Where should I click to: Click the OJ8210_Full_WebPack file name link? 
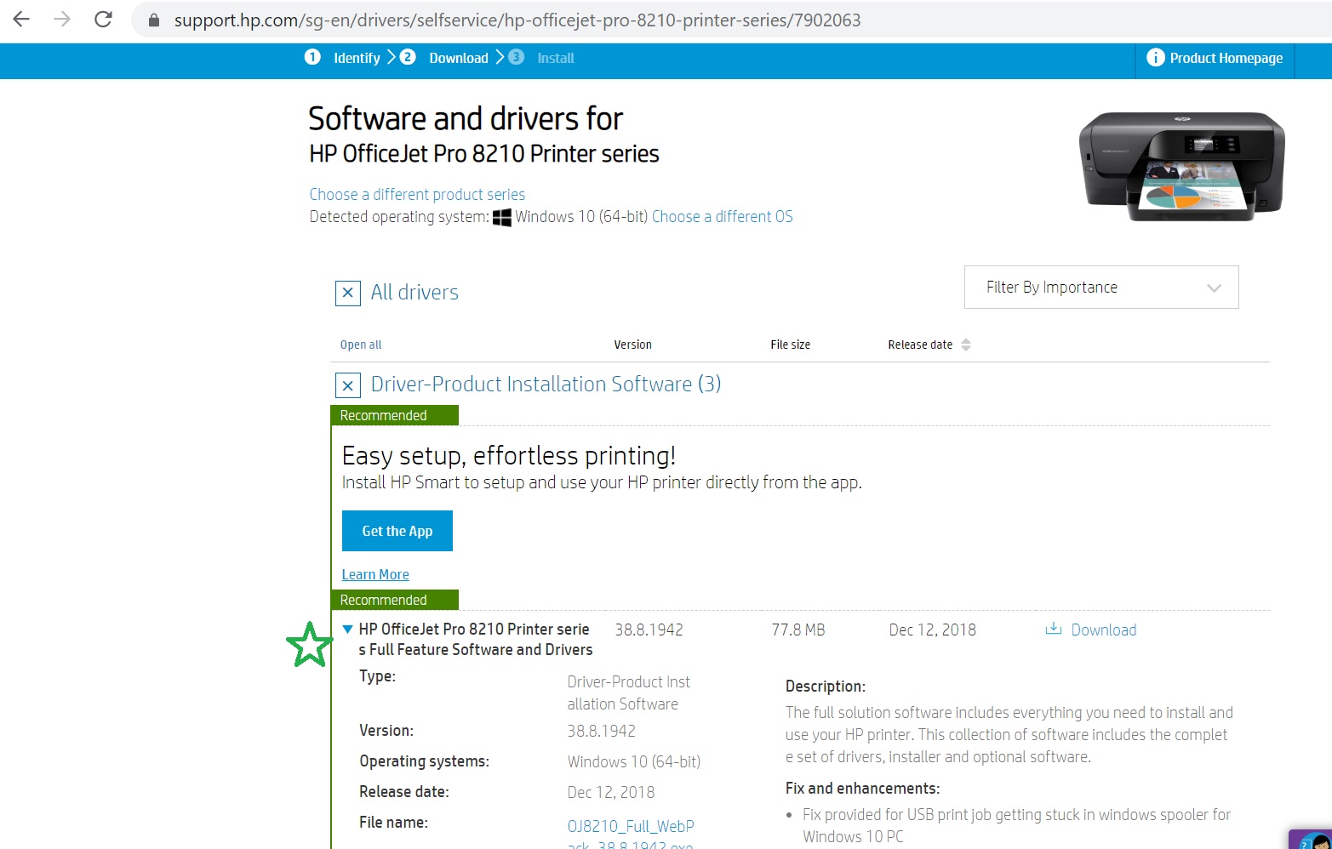tap(631, 835)
